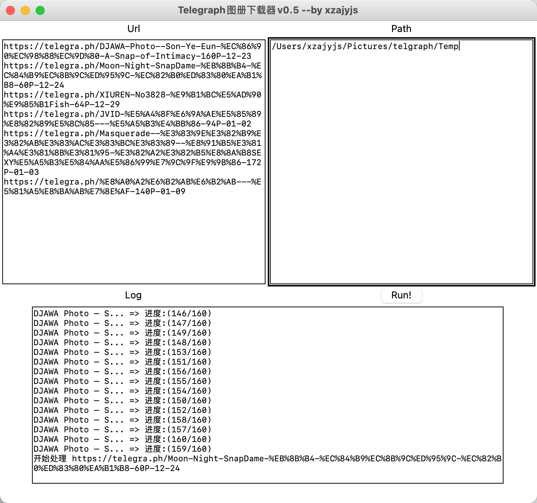
Task: Click inside the Log output area
Action: pyautogui.click(x=268, y=395)
